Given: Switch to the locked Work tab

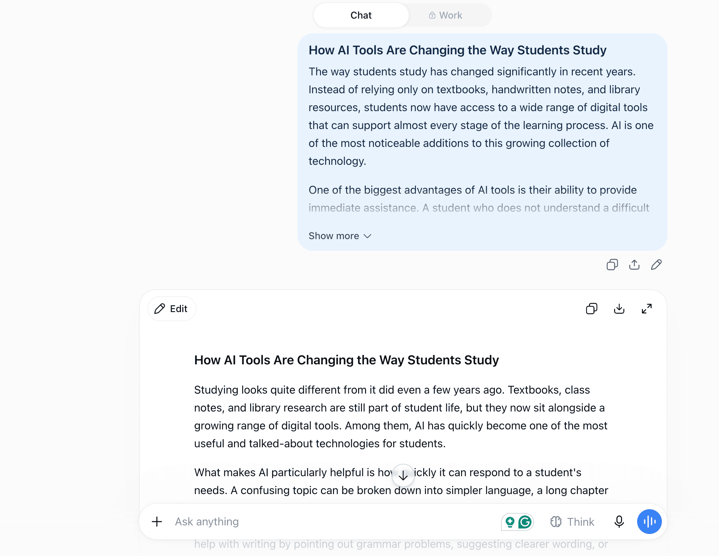Looking at the screenshot, I should pos(446,15).
